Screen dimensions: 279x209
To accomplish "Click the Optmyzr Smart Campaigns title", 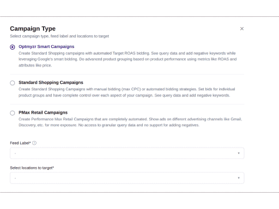I will tap(46, 47).
